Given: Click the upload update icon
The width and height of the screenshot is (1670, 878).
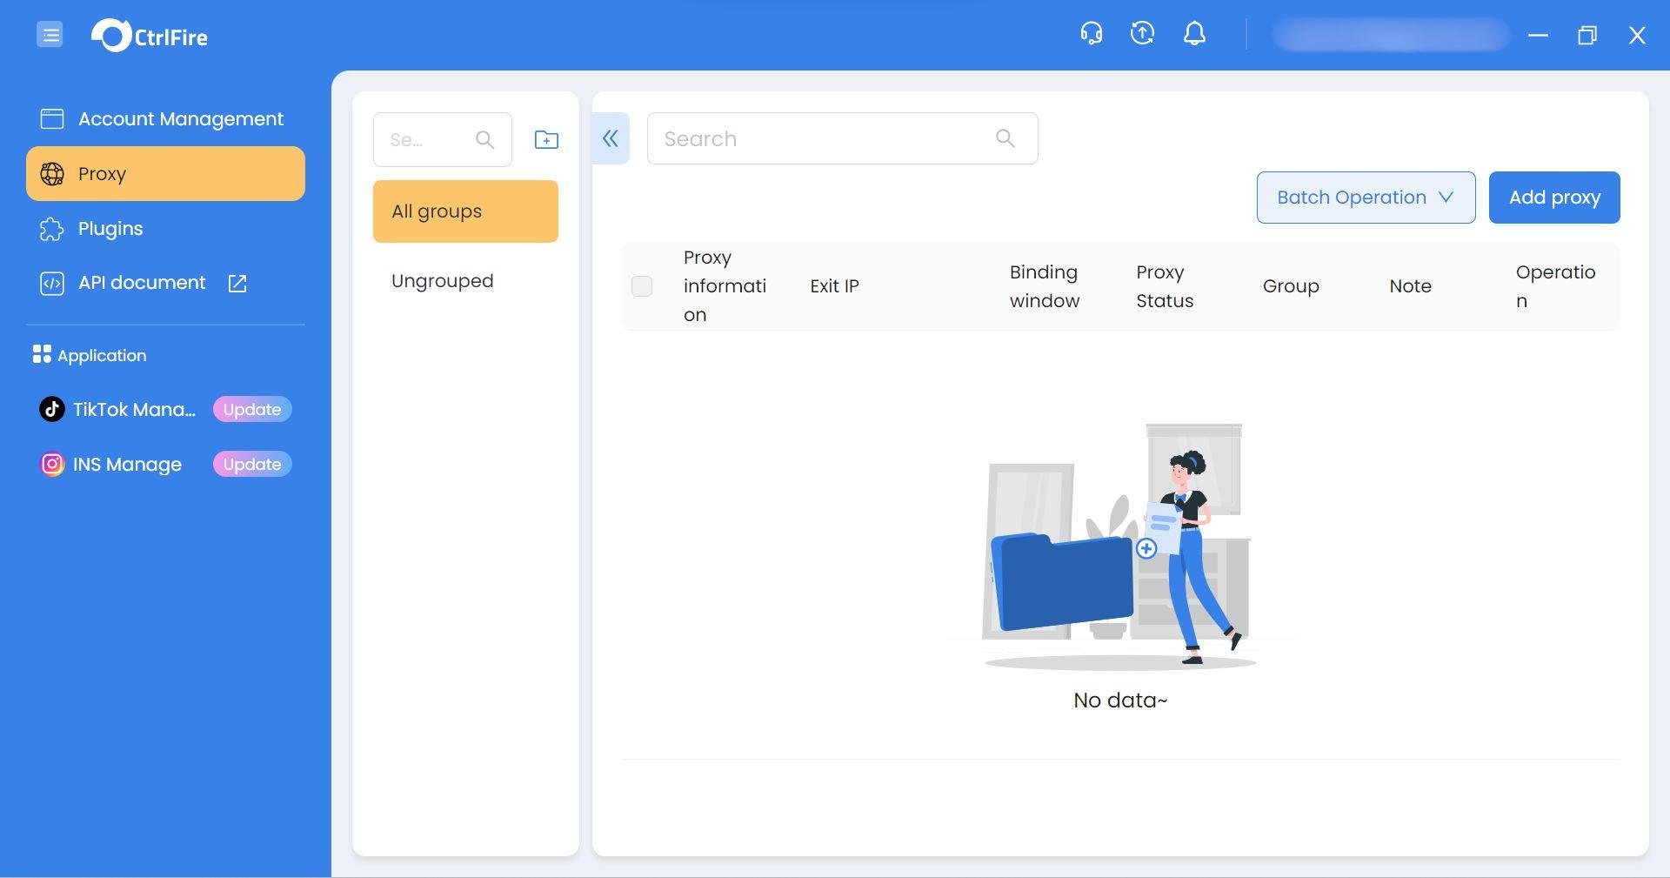Looking at the screenshot, I should 1142,34.
